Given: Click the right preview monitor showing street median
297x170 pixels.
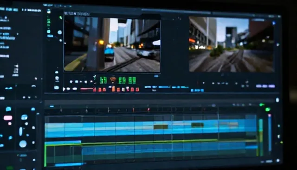Looking at the screenshot, I should [232, 44].
